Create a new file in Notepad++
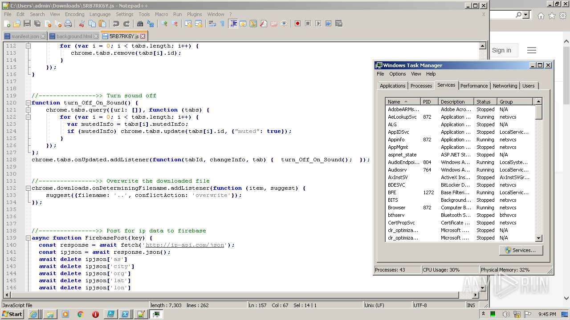570x320 pixels. 8,24
